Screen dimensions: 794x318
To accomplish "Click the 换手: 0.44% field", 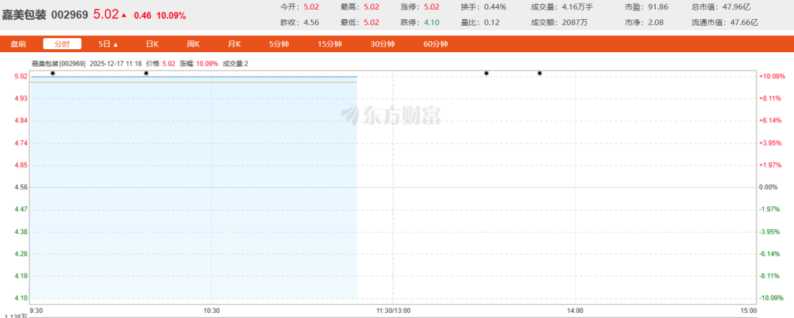I will click(484, 7).
